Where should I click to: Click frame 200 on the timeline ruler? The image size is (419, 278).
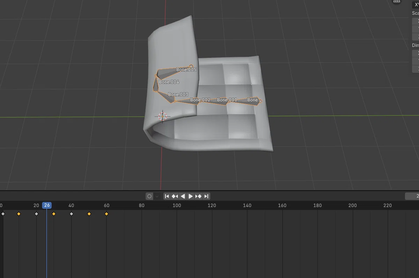pyautogui.click(x=353, y=205)
